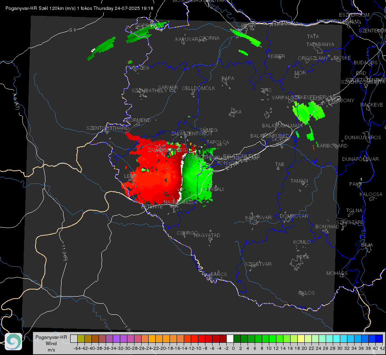Viewport: 386px width, 355px height.
Task: Click the SÜMEG city label
Action: click(209, 130)
